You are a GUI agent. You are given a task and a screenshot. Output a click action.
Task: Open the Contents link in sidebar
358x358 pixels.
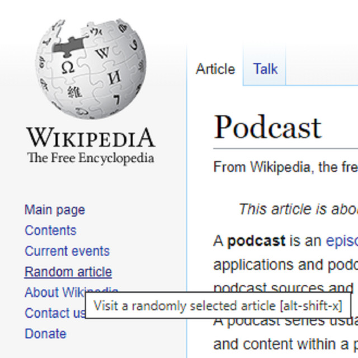pos(50,230)
